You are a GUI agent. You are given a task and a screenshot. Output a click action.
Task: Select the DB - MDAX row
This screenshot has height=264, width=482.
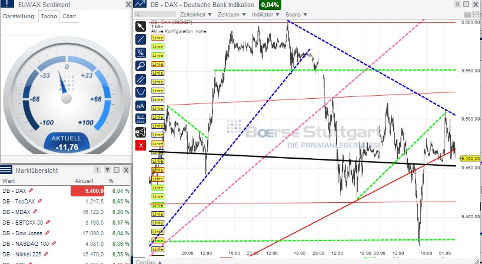coord(66,212)
